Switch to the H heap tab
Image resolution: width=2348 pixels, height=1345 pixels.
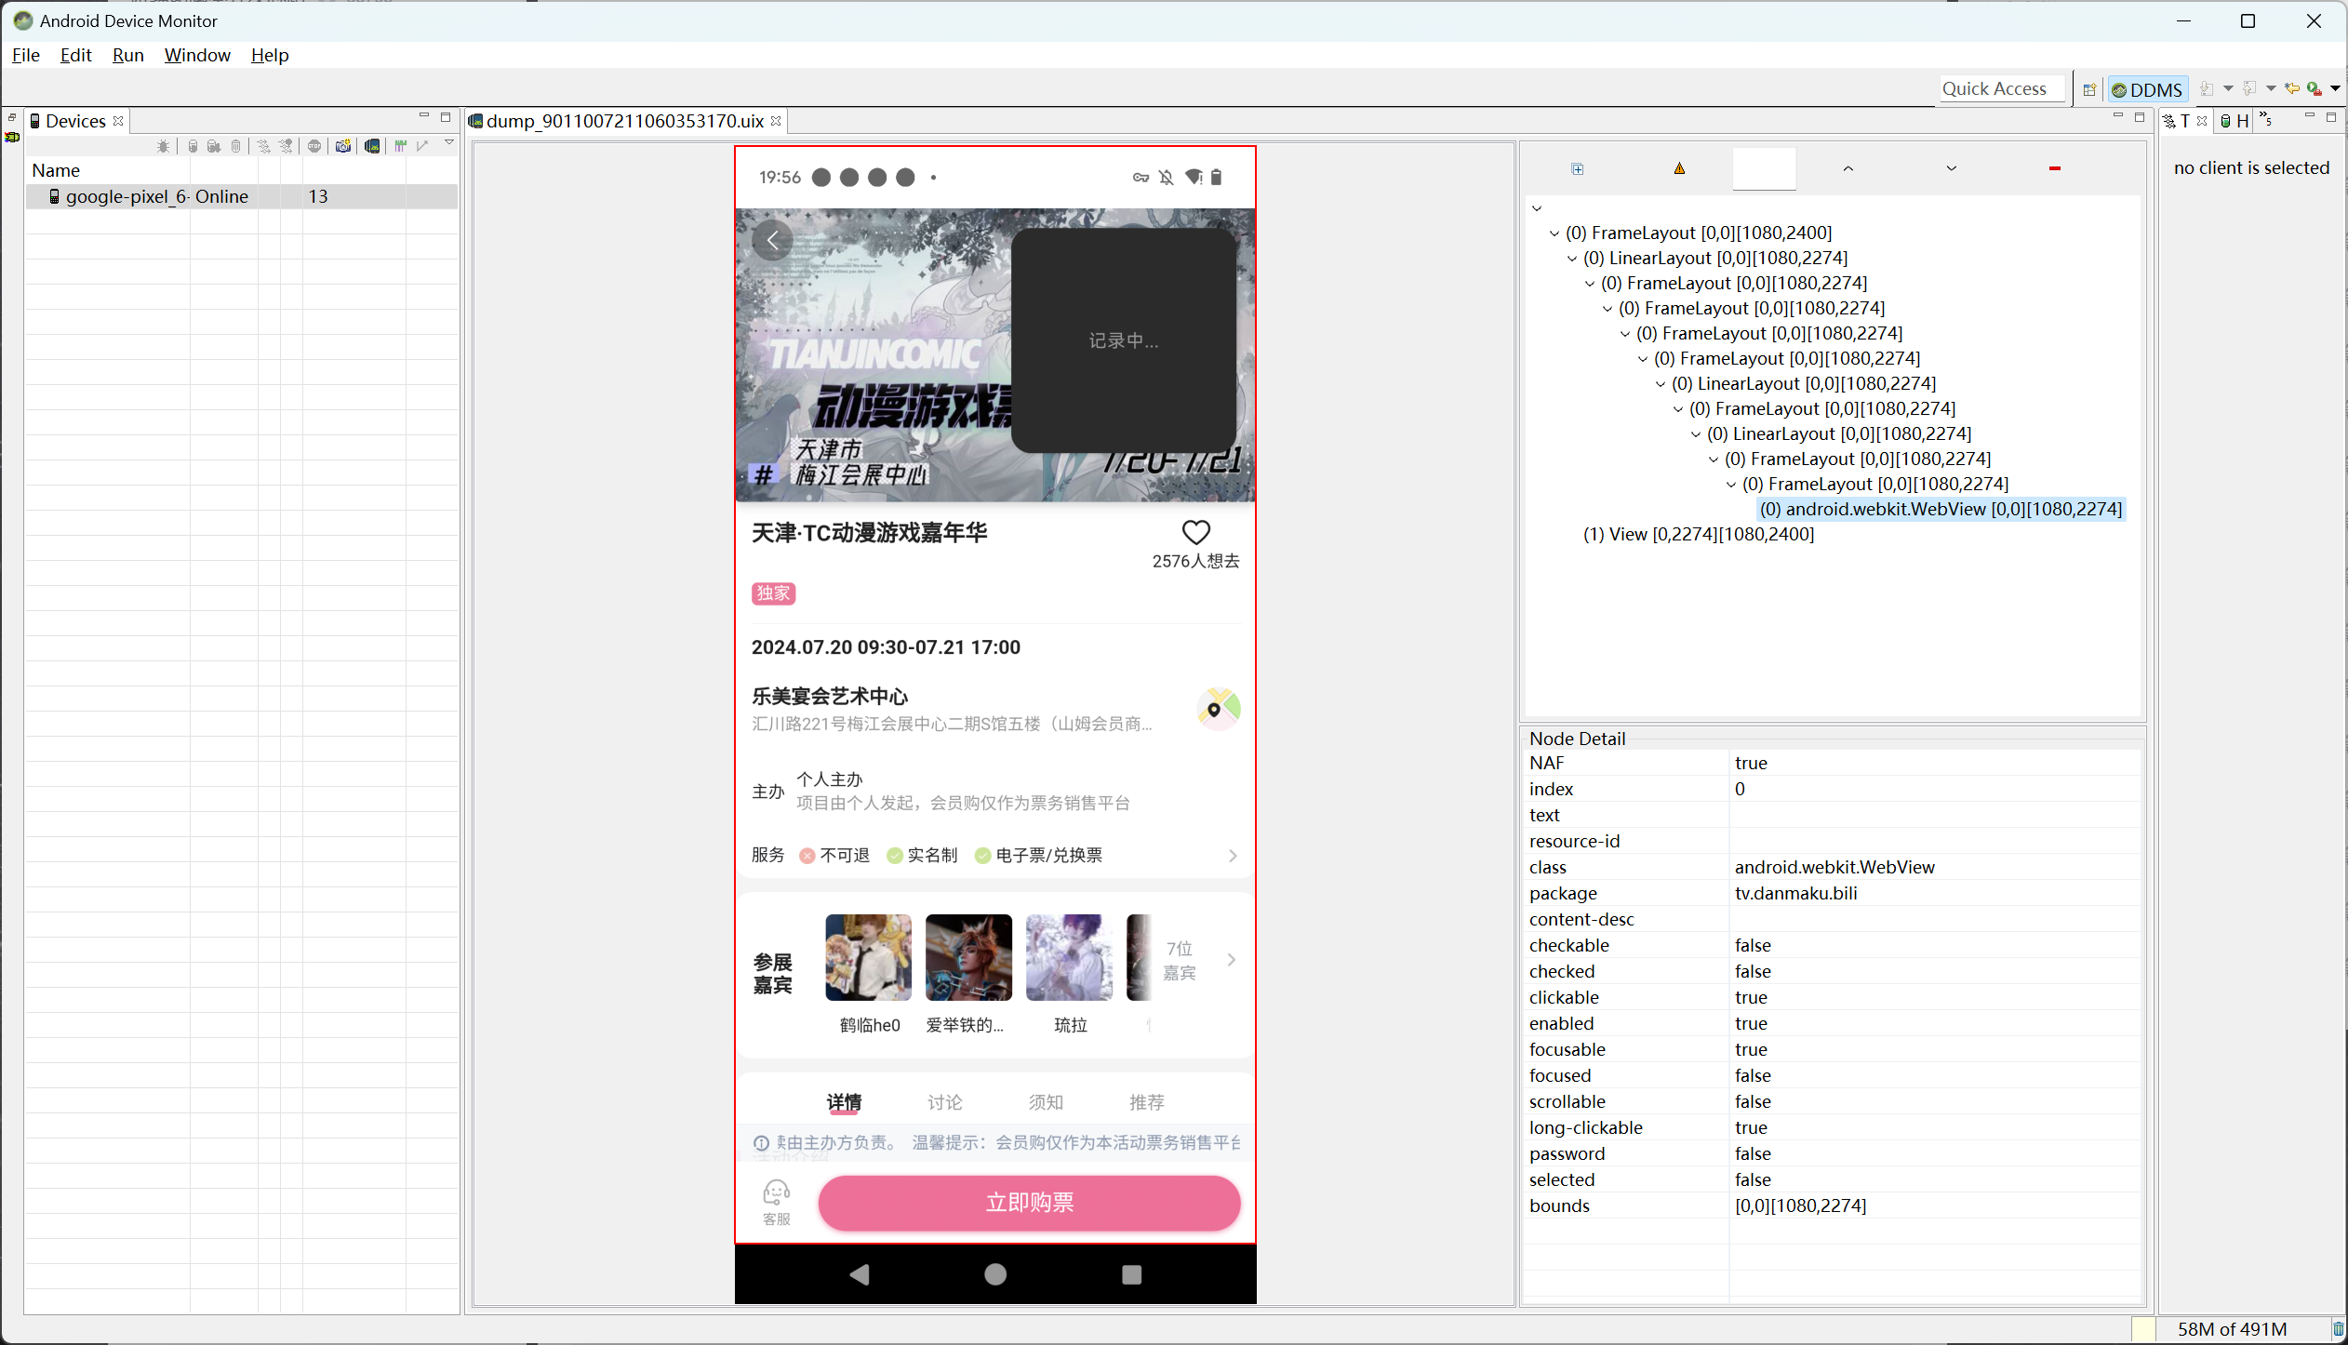(2235, 121)
